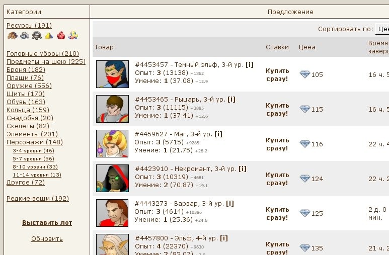
Task: Click the Выставить лот link
Action: pos(47,223)
